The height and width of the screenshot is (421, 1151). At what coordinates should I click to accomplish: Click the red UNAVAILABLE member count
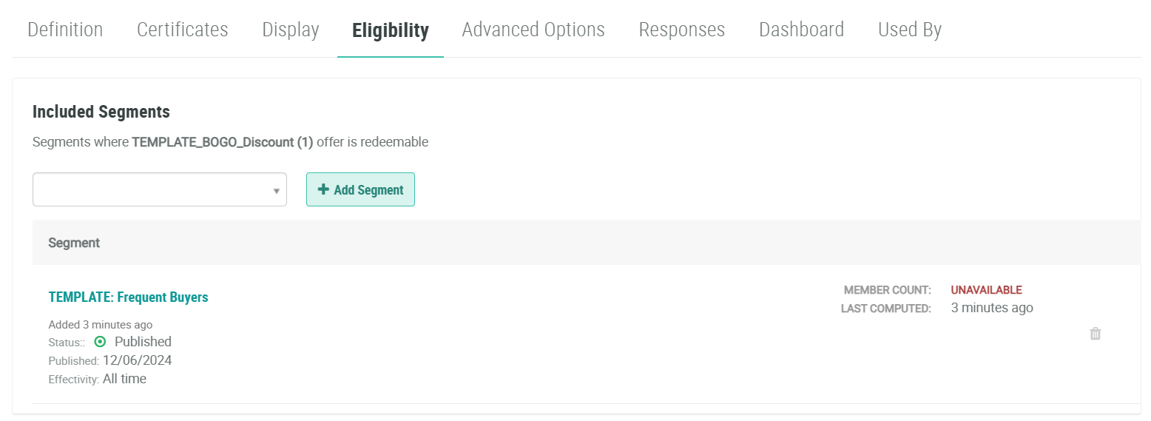986,290
